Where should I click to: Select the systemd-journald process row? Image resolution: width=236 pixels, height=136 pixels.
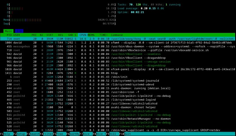click(x=118, y=80)
